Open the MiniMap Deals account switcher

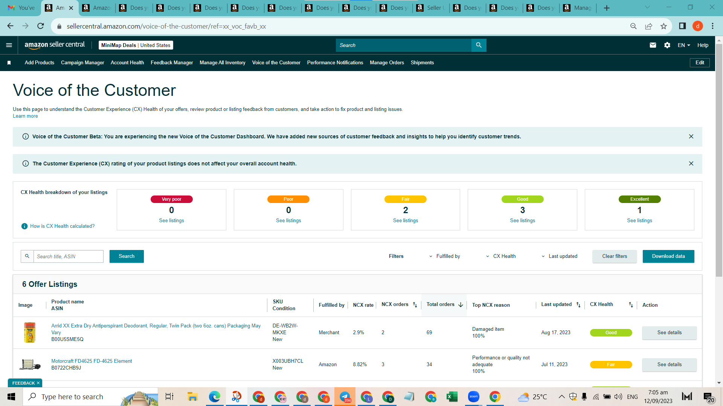136,45
